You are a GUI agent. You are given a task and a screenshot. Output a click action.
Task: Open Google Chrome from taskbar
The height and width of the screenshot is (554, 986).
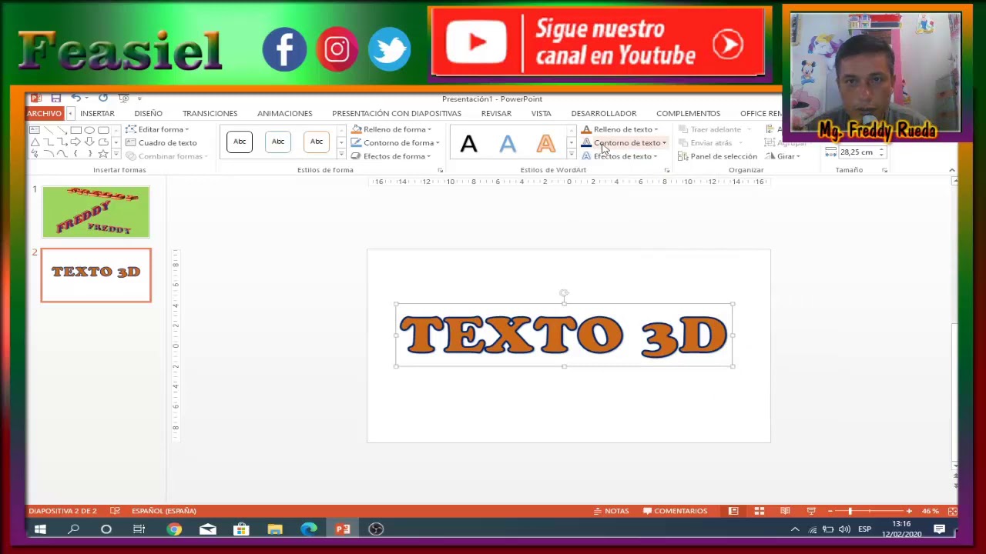[174, 529]
